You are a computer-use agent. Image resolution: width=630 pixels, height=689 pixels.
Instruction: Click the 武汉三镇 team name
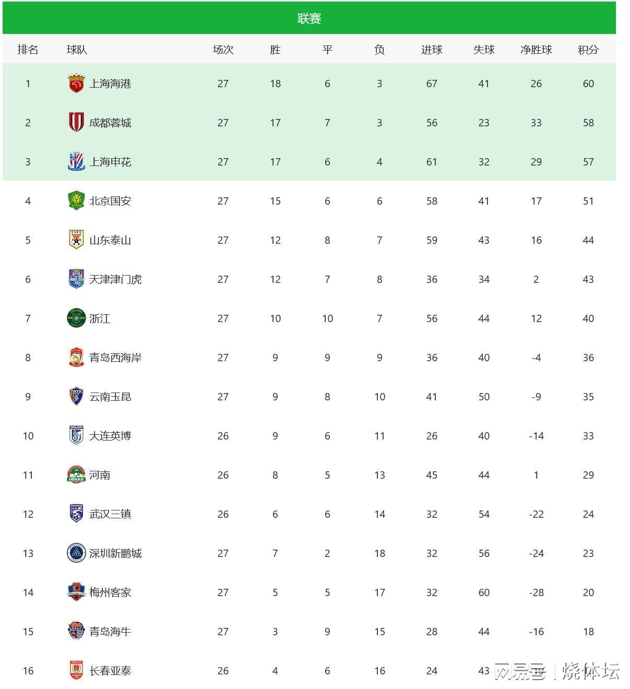click(x=110, y=514)
